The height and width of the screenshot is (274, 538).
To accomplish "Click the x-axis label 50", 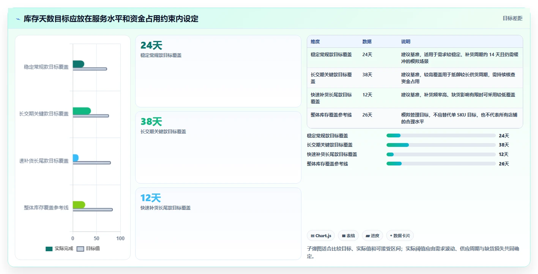I will (x=96, y=238).
